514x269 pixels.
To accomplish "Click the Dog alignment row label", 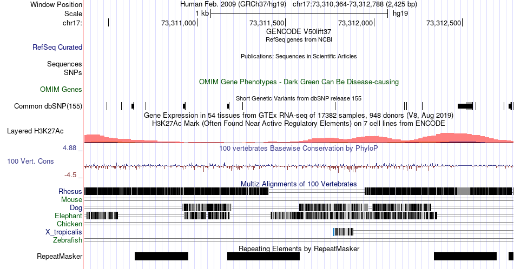I will (76, 208).
